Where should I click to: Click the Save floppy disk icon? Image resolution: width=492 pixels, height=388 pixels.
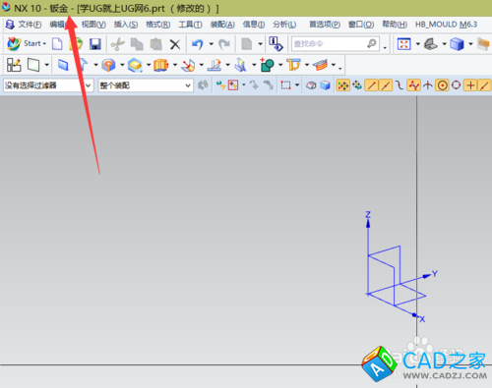[x=95, y=44]
